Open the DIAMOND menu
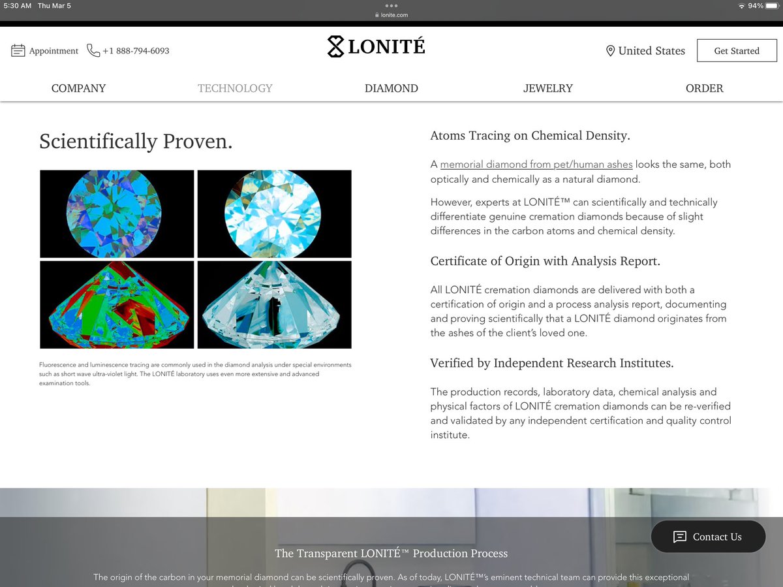 coord(391,88)
